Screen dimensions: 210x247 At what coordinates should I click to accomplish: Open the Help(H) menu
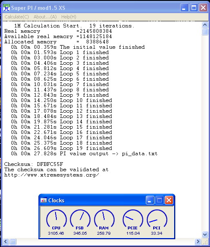69,17
